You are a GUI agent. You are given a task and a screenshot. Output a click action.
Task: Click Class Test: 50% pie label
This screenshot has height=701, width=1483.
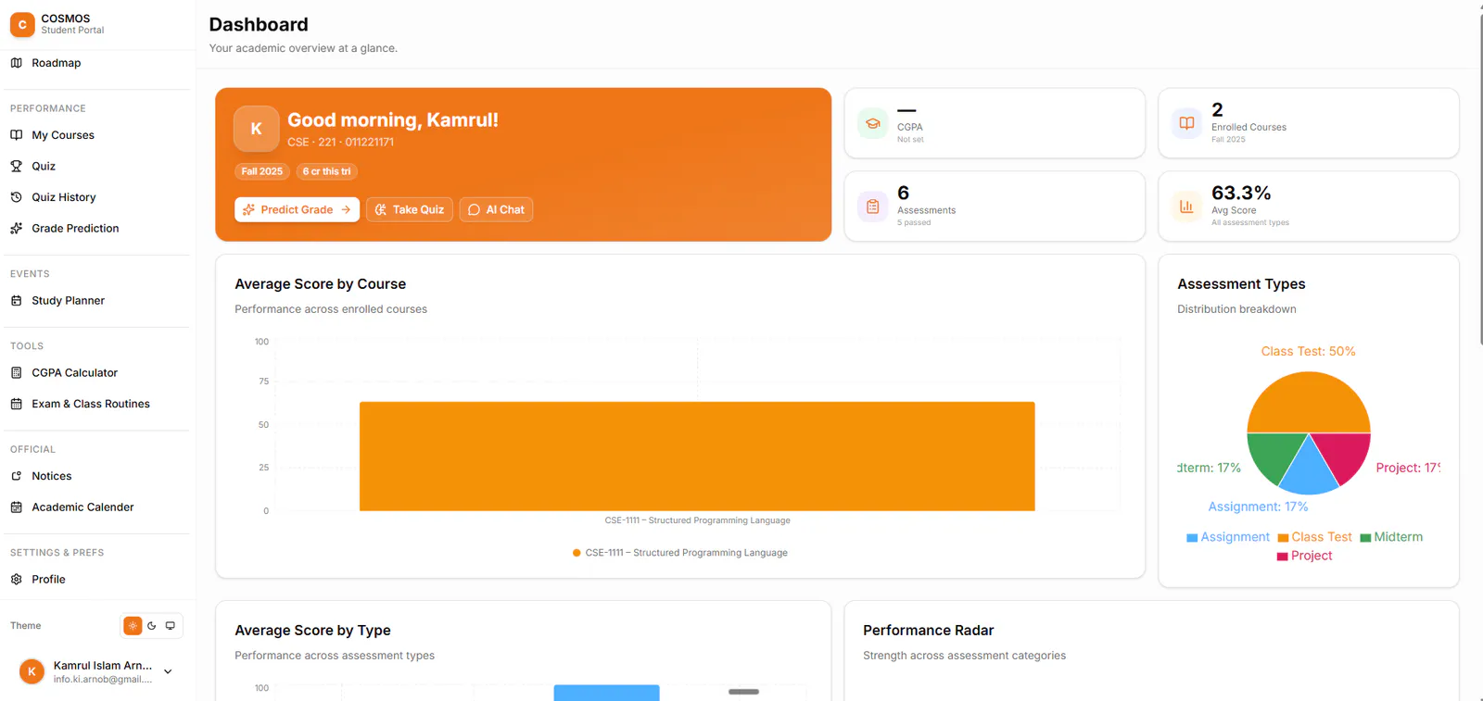1308,351
